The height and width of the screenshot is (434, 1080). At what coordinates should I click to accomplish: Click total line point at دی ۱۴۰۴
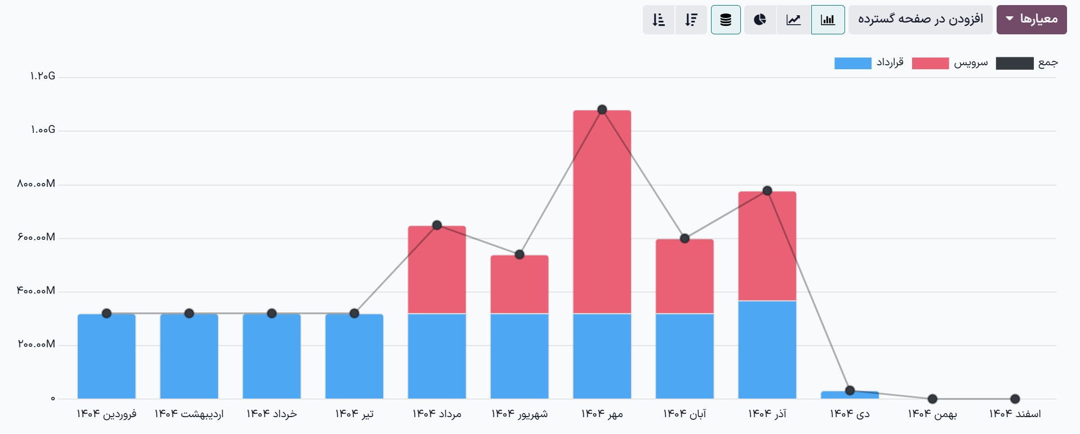[x=850, y=391]
